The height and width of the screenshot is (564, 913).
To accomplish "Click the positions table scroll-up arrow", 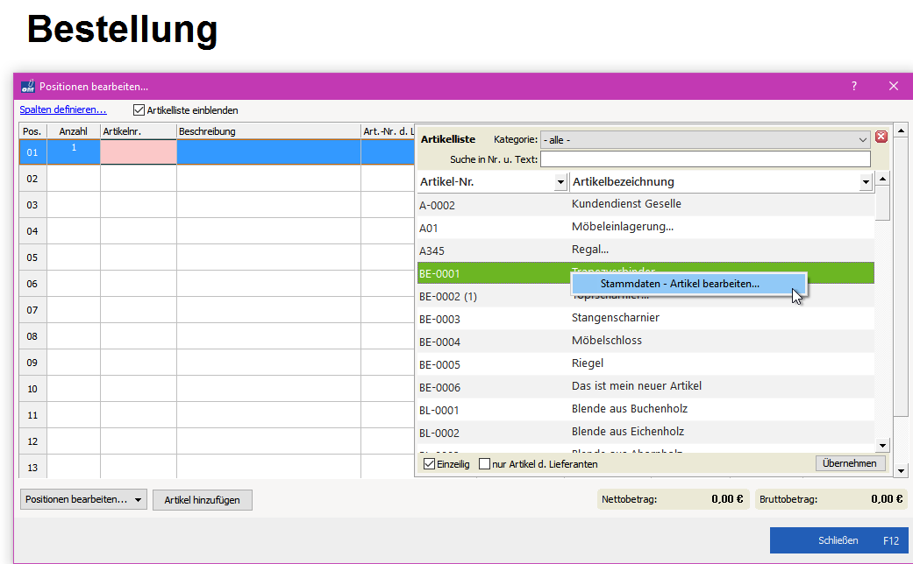I will pos(901,130).
